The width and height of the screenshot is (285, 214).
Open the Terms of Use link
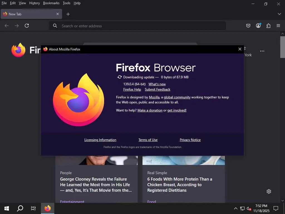148,140
